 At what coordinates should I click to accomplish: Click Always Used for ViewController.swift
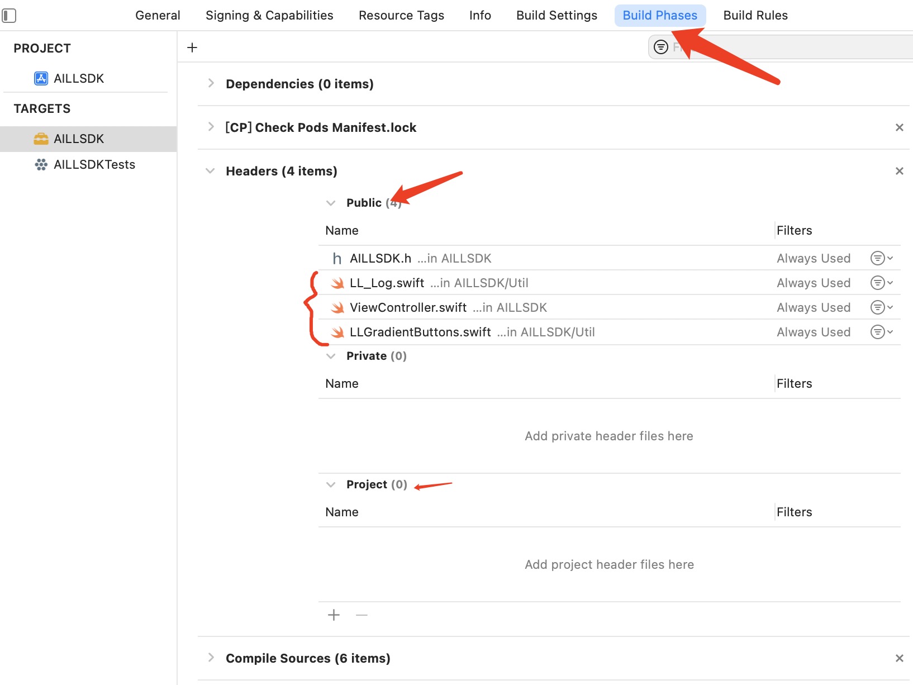(x=814, y=307)
